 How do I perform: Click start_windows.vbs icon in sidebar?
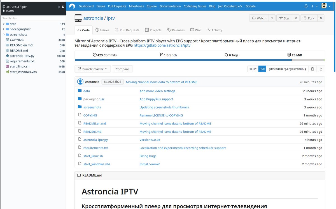click(7, 72)
